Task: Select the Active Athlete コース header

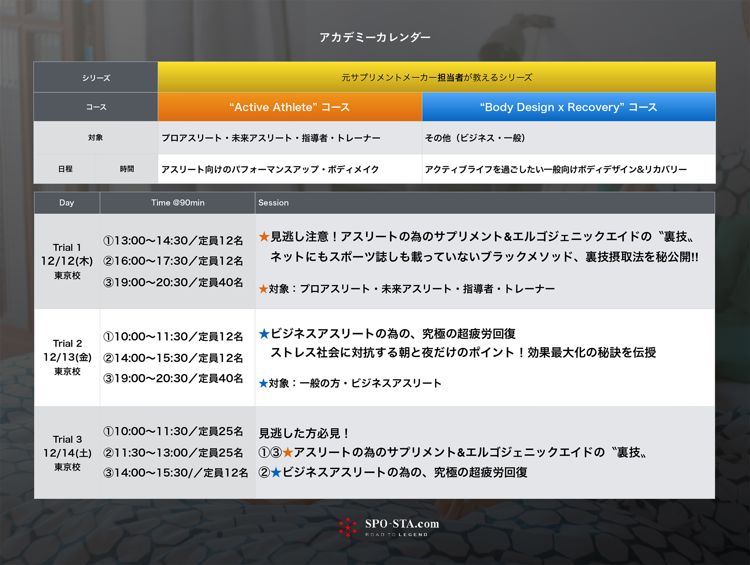Action: [289, 107]
